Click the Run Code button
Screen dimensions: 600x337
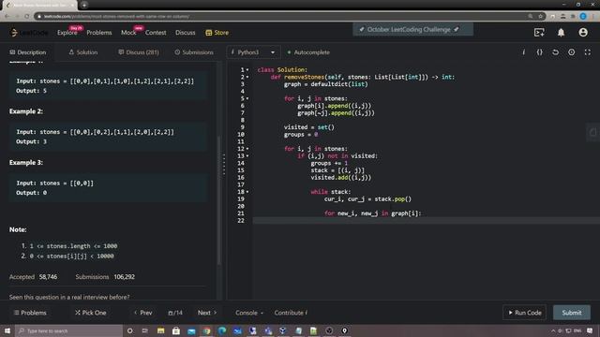point(524,313)
